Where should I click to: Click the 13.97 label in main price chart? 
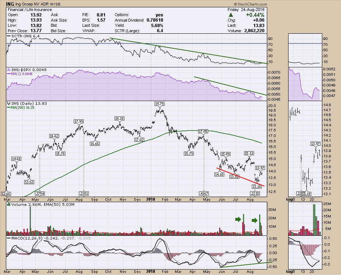coord(260,168)
